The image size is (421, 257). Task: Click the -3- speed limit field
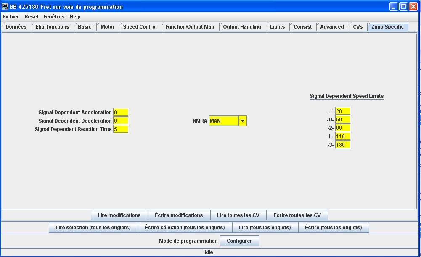point(343,145)
